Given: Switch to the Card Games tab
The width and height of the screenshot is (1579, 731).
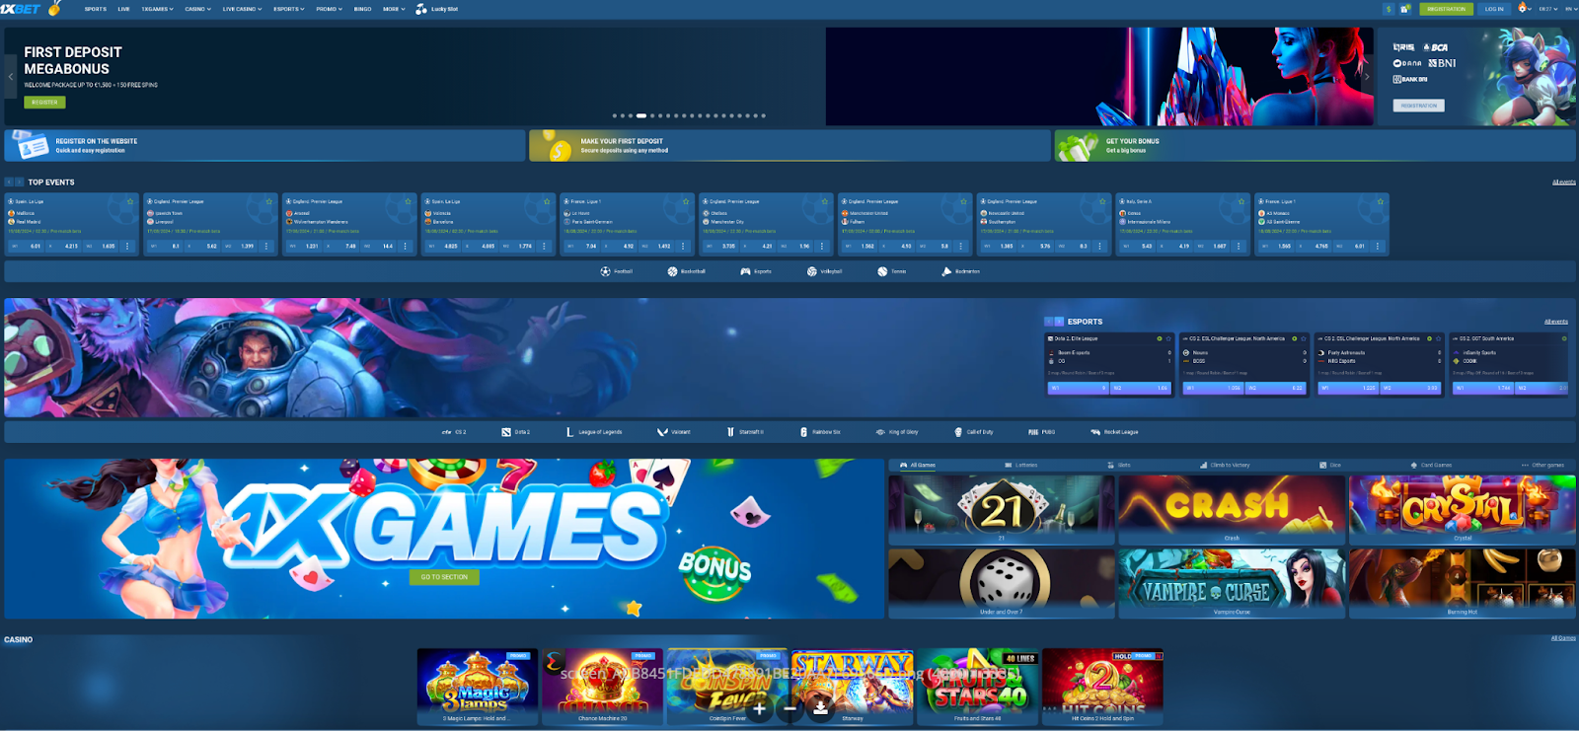Looking at the screenshot, I should tap(1431, 465).
